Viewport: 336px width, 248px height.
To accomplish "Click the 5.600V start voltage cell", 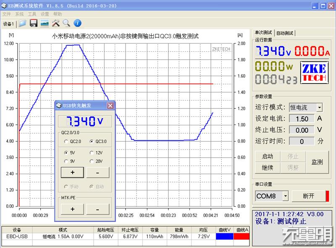I will [106, 236].
